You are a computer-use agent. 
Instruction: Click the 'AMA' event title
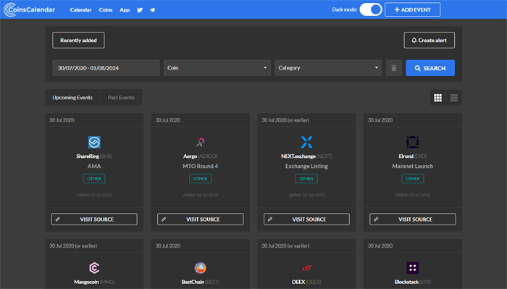coord(94,166)
